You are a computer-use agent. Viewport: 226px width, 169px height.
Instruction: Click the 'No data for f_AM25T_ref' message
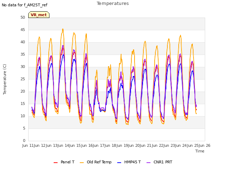24,5
